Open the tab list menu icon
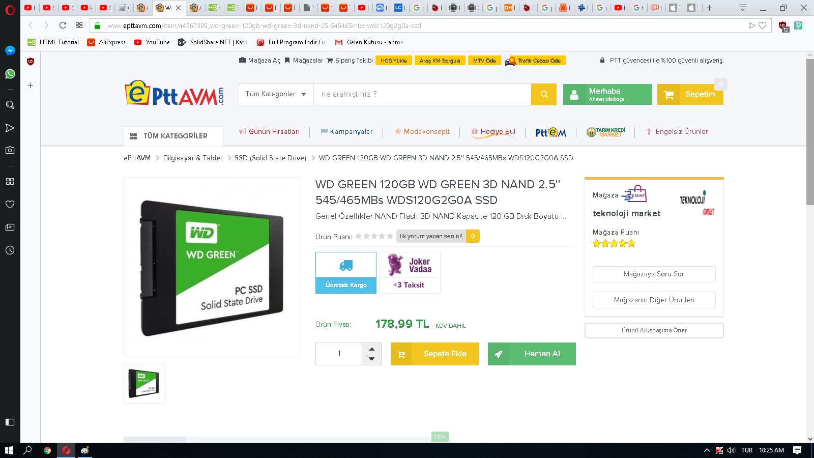 [x=743, y=8]
